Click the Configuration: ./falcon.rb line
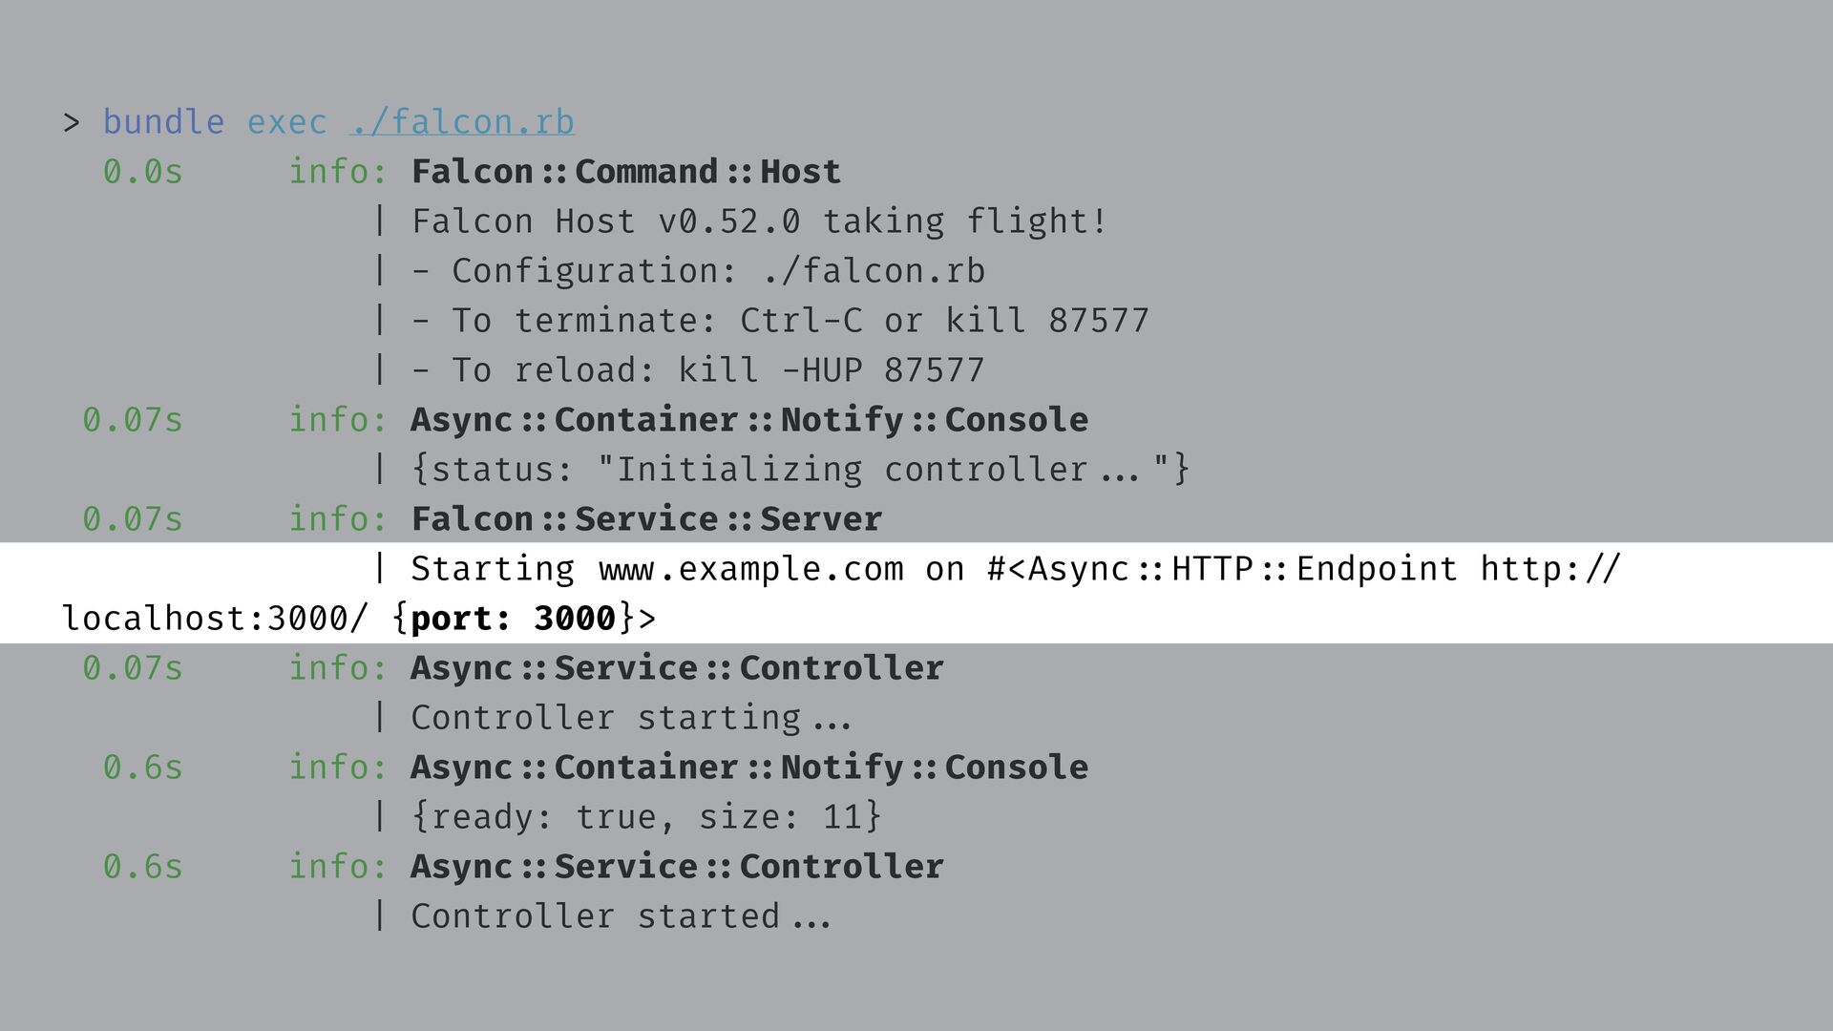 pos(698,271)
